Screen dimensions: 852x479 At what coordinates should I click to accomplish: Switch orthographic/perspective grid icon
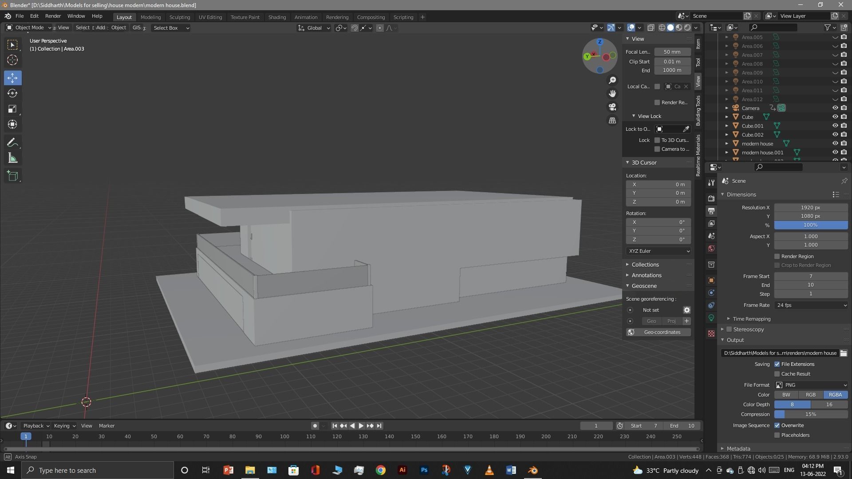(x=612, y=121)
